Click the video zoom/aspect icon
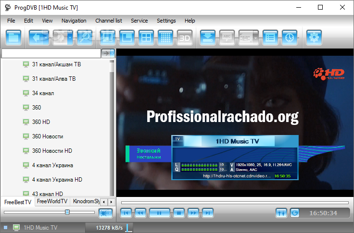Screen dimensions: 354x233 (246, 37)
